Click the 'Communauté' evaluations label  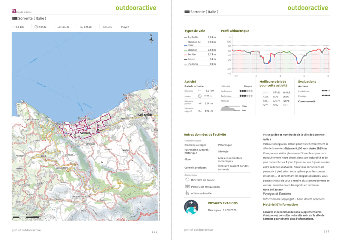click(307, 101)
